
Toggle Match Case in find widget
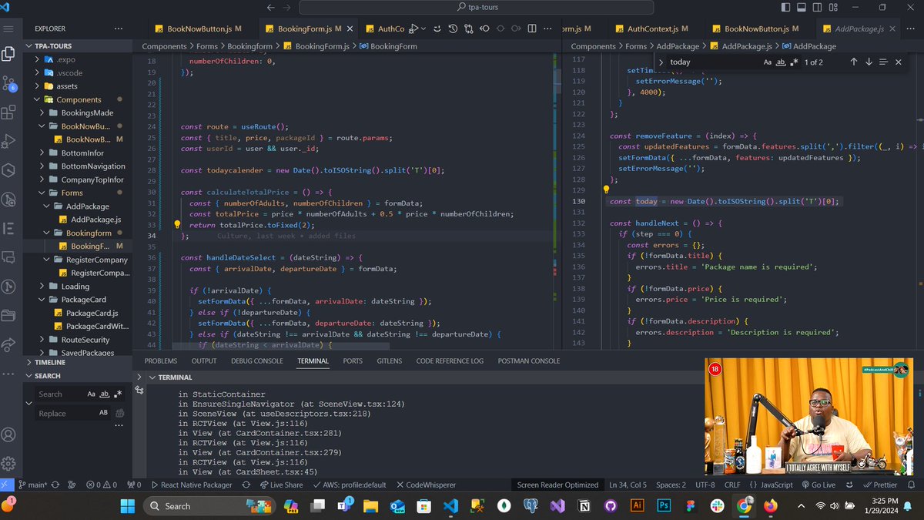pos(768,62)
